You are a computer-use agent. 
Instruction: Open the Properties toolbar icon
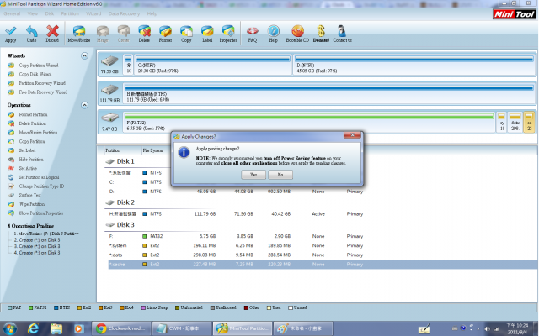click(x=228, y=34)
